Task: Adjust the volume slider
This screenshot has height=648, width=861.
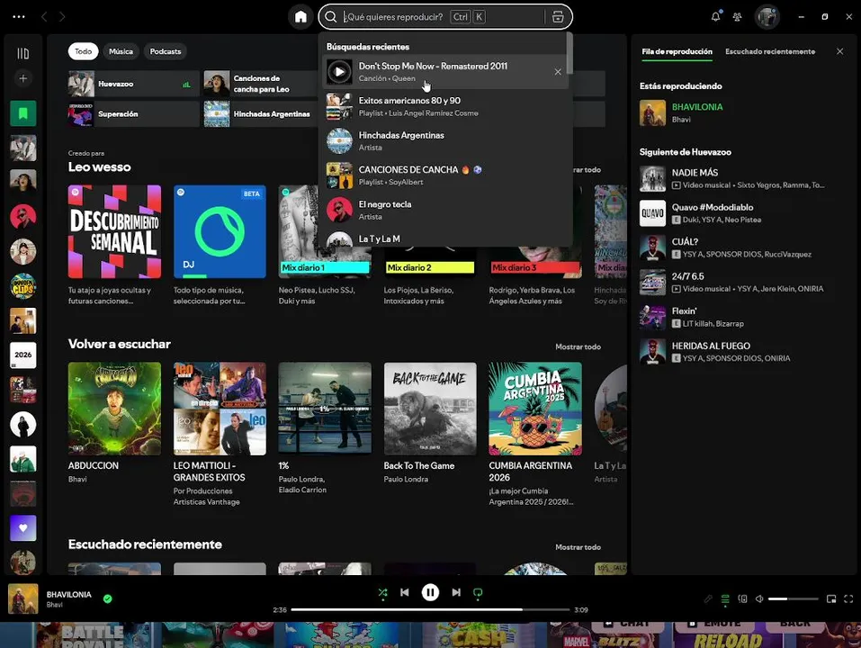Action: click(793, 598)
